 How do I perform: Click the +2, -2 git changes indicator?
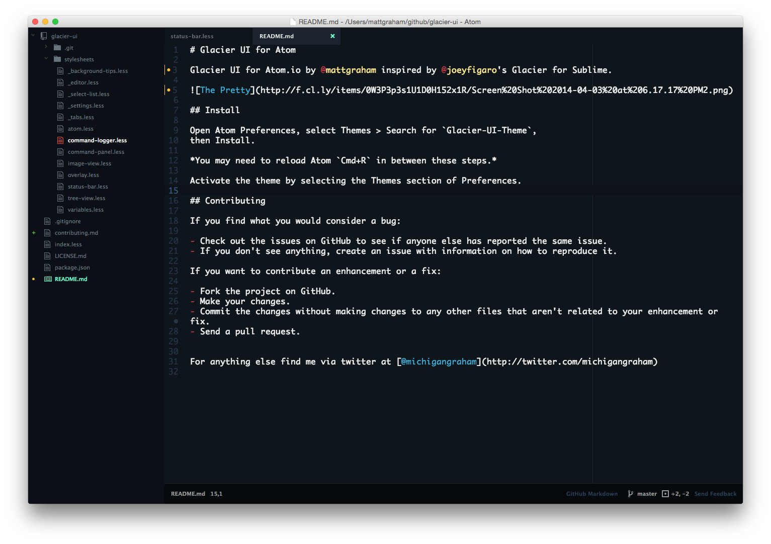680,494
